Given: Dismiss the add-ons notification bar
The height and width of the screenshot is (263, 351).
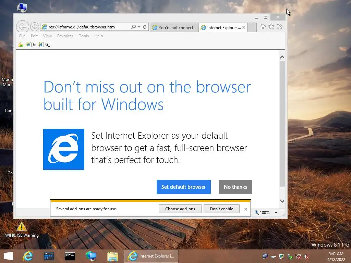Looking at the screenshot, I should coord(245,209).
